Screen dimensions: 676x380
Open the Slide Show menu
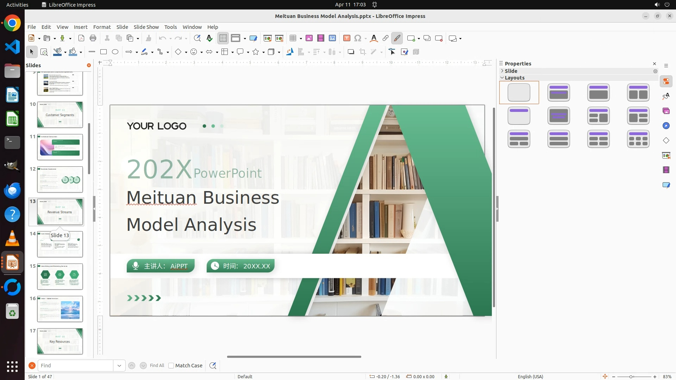(146, 27)
